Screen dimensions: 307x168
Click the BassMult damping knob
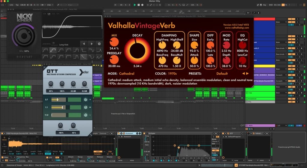tap(177, 61)
